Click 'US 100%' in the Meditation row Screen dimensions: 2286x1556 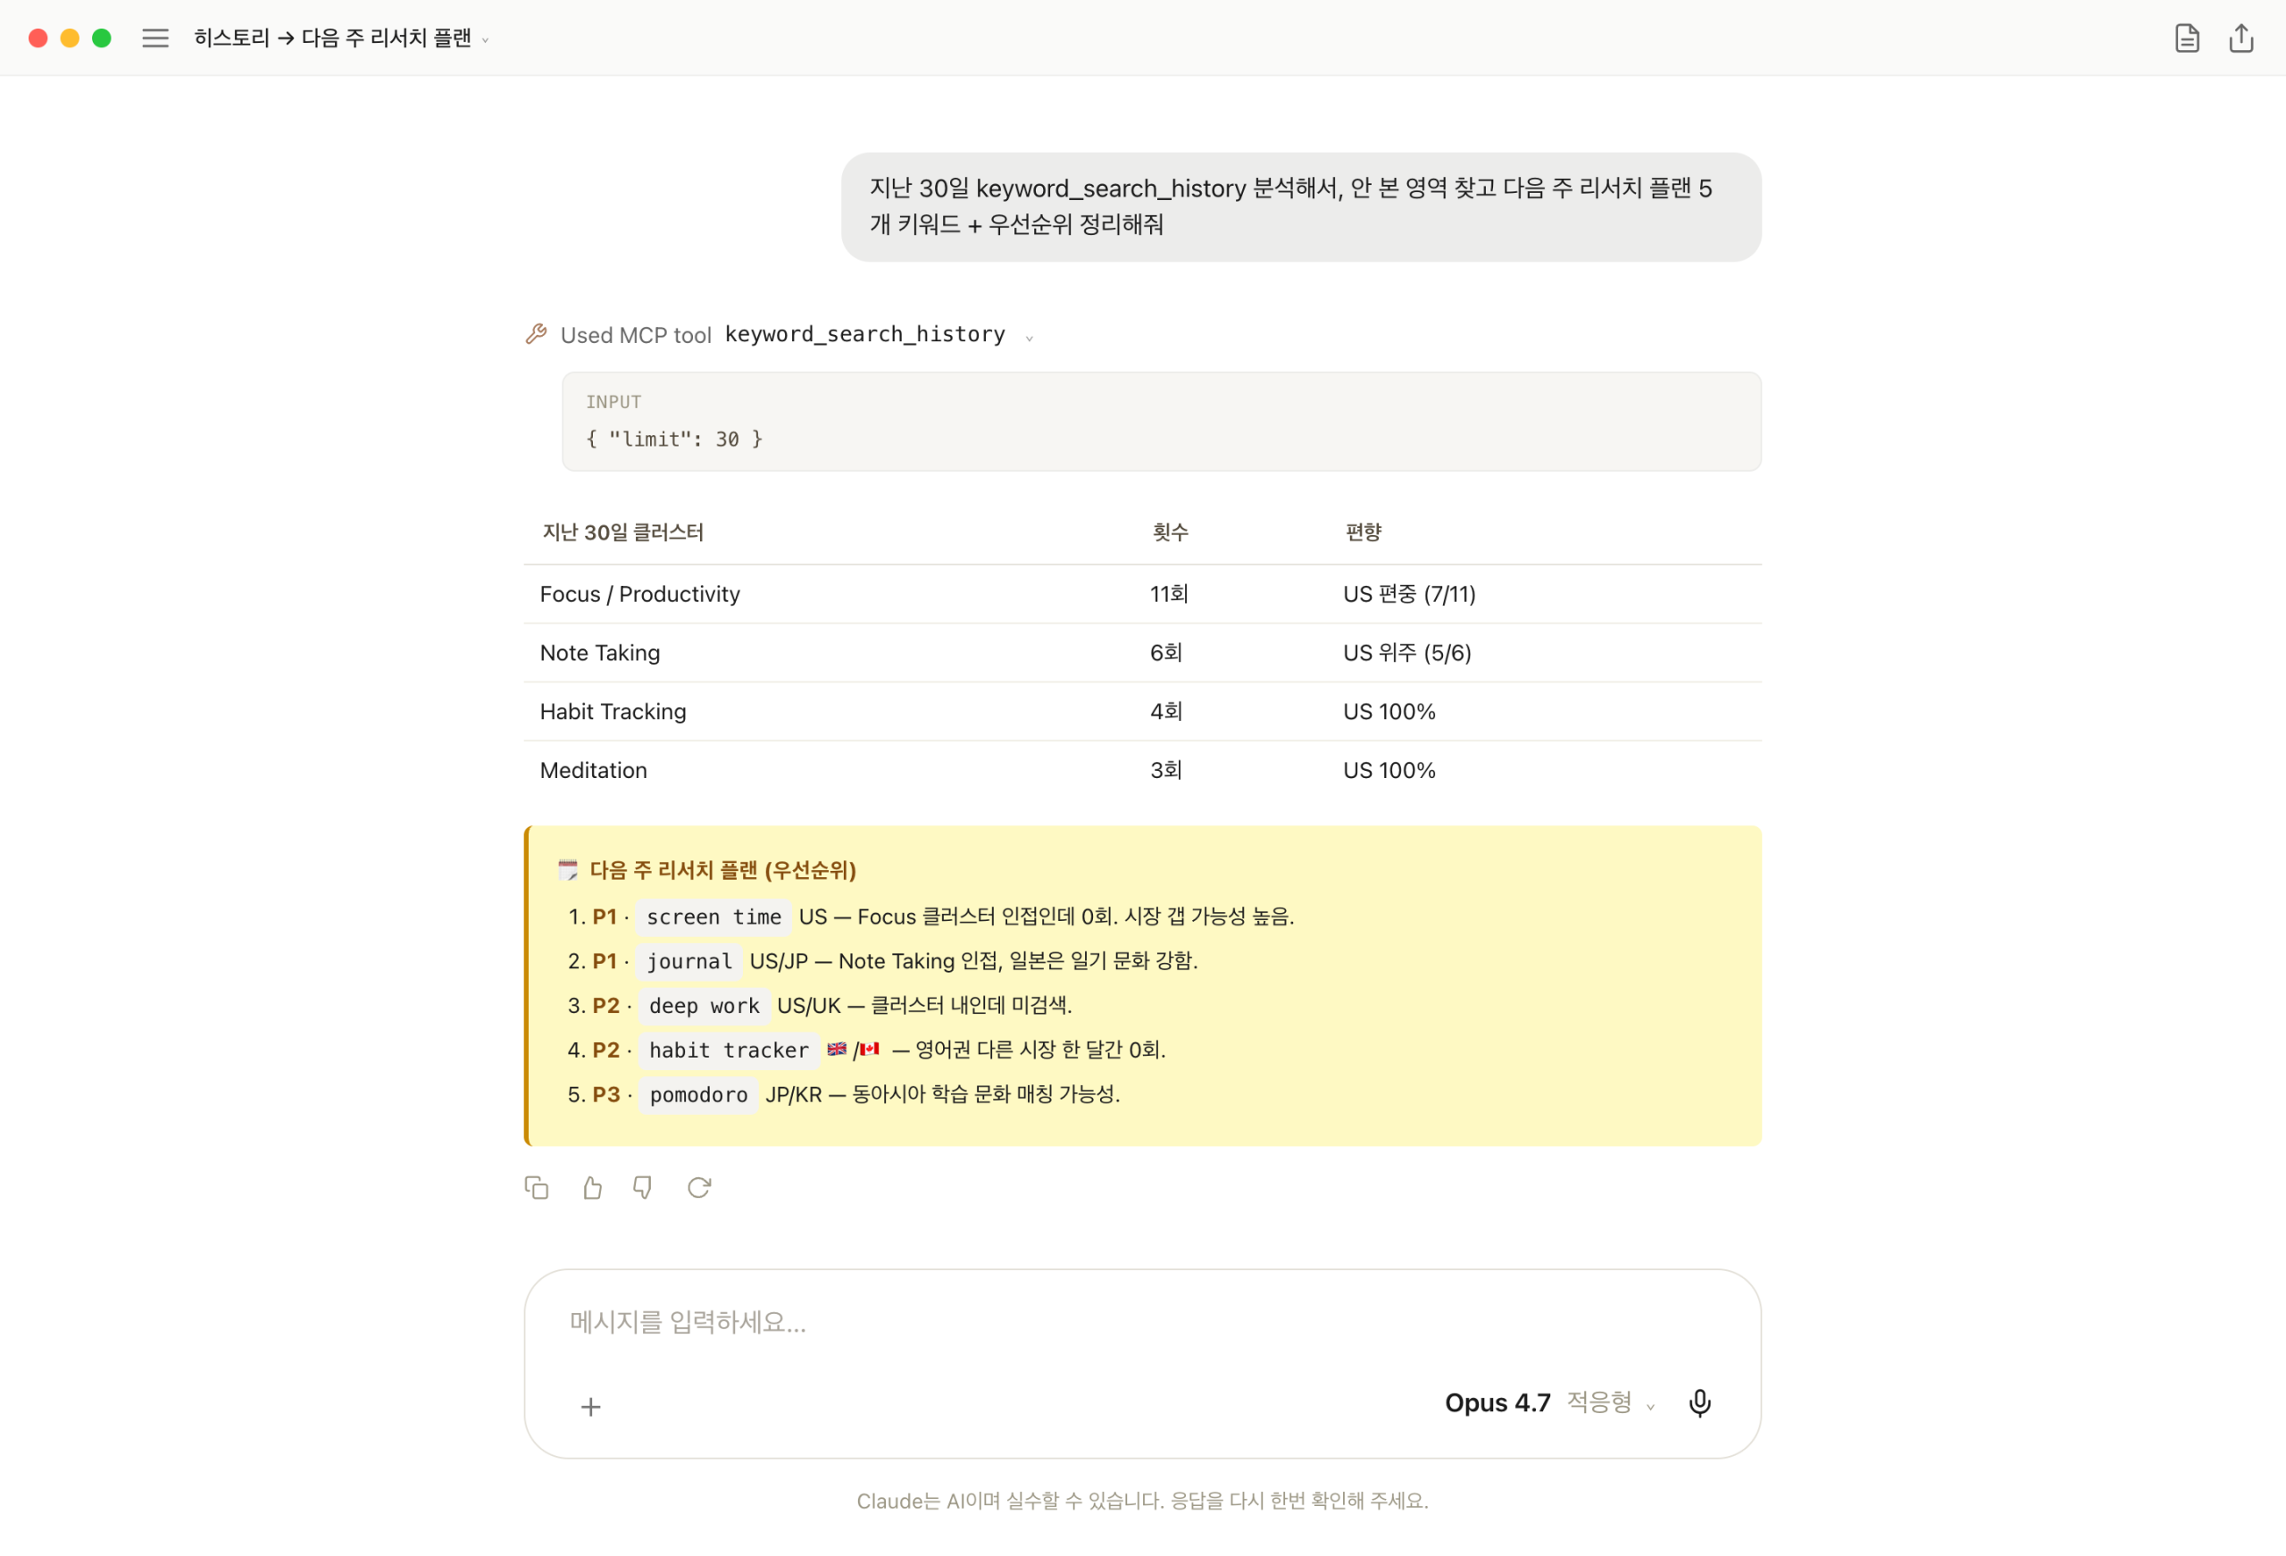(1389, 771)
